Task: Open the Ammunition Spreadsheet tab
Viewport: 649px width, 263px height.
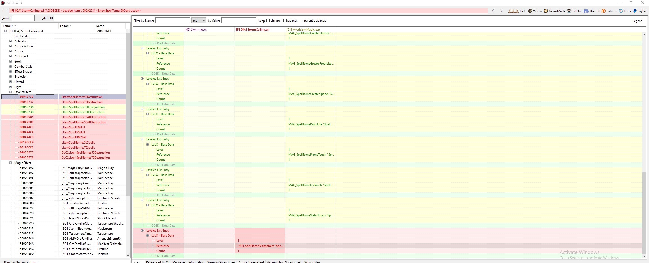Action: 284,262
